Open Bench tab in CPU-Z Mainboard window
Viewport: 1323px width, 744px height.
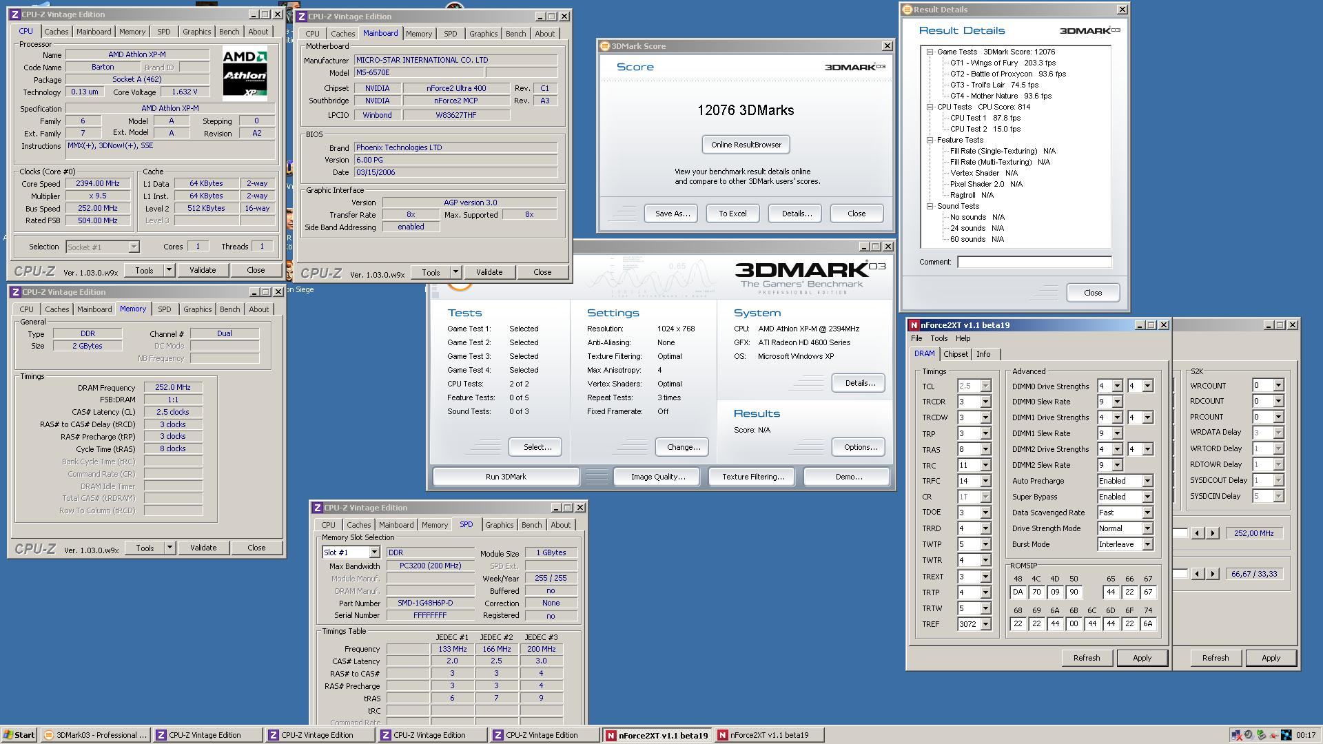point(515,34)
